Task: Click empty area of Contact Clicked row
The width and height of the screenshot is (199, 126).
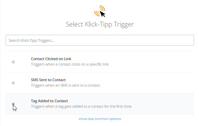Action: [152, 62]
